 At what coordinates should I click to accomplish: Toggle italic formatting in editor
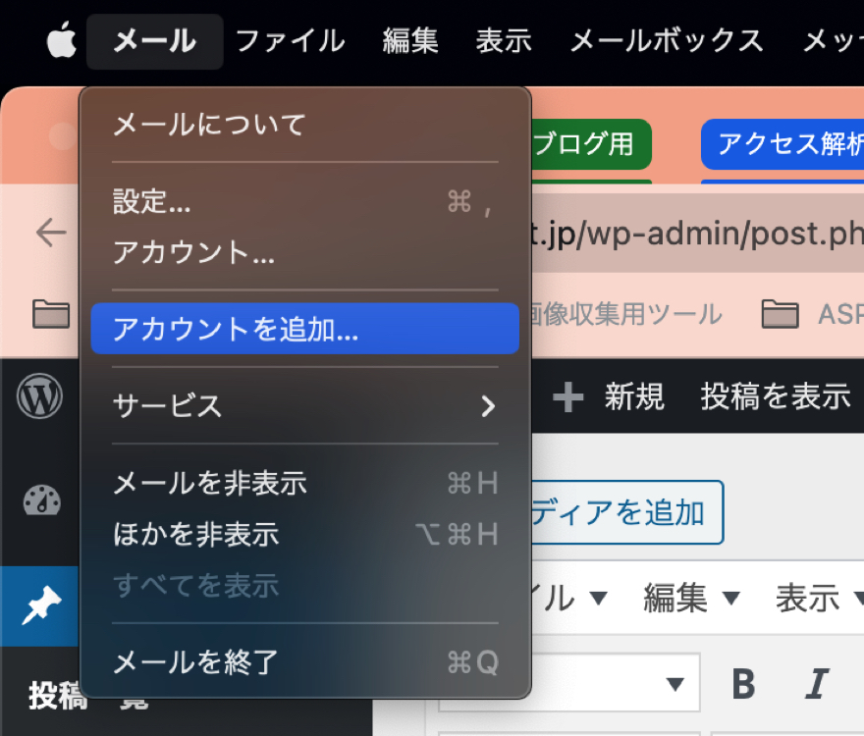[817, 684]
